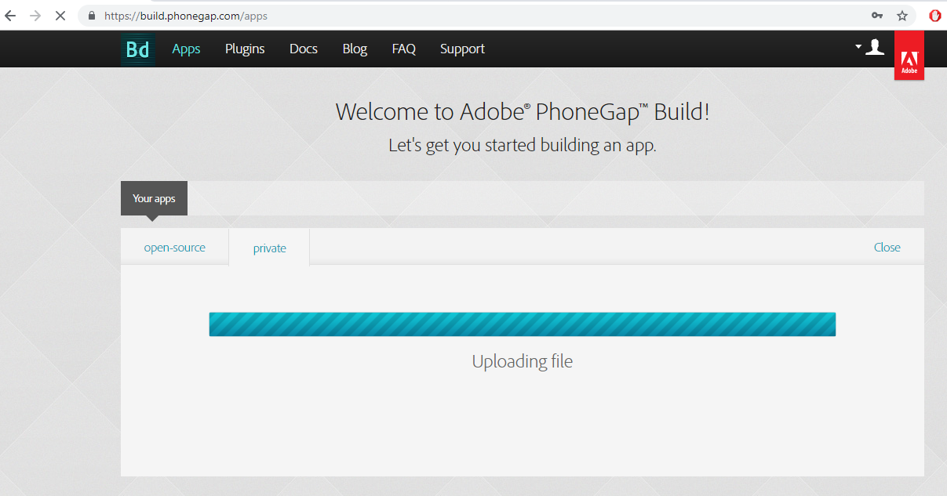Screen dimensions: 947x496
Task: Open the Support page
Action: (462, 49)
